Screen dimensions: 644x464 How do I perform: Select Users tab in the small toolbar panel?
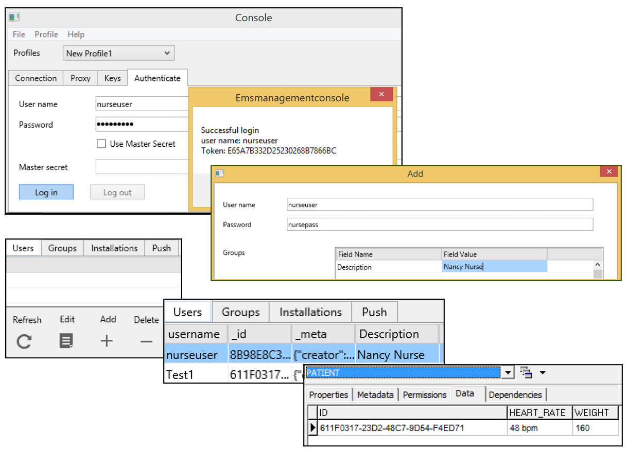coord(23,248)
